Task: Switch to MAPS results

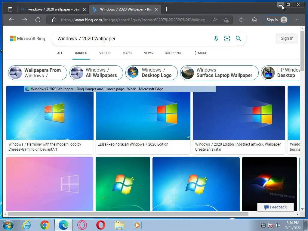Action: tap(127, 53)
